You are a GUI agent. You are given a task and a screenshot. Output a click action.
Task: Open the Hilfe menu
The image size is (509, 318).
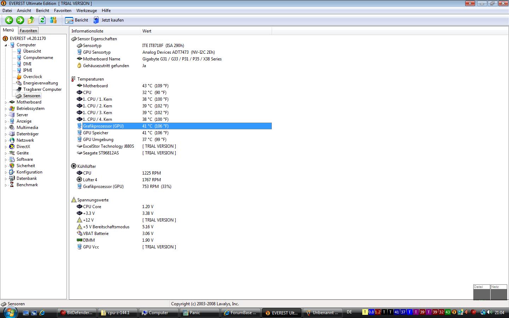point(106,11)
